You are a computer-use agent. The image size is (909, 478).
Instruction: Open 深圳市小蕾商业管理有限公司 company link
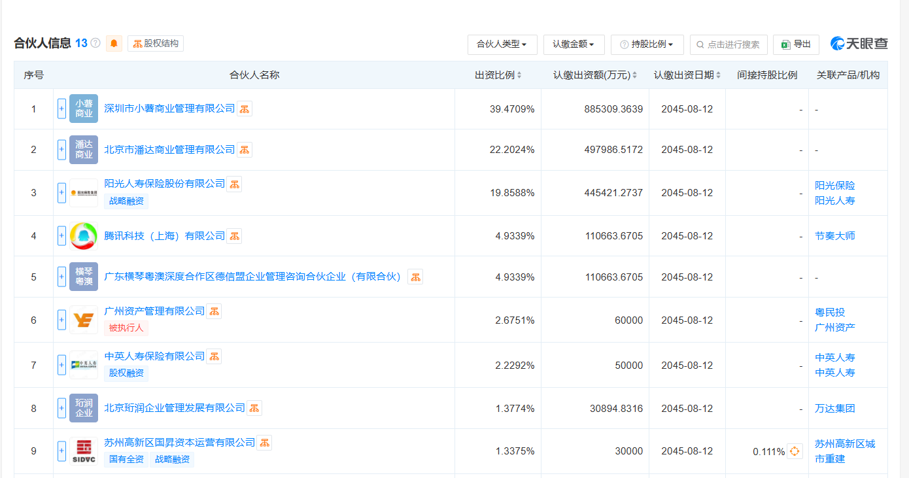169,109
